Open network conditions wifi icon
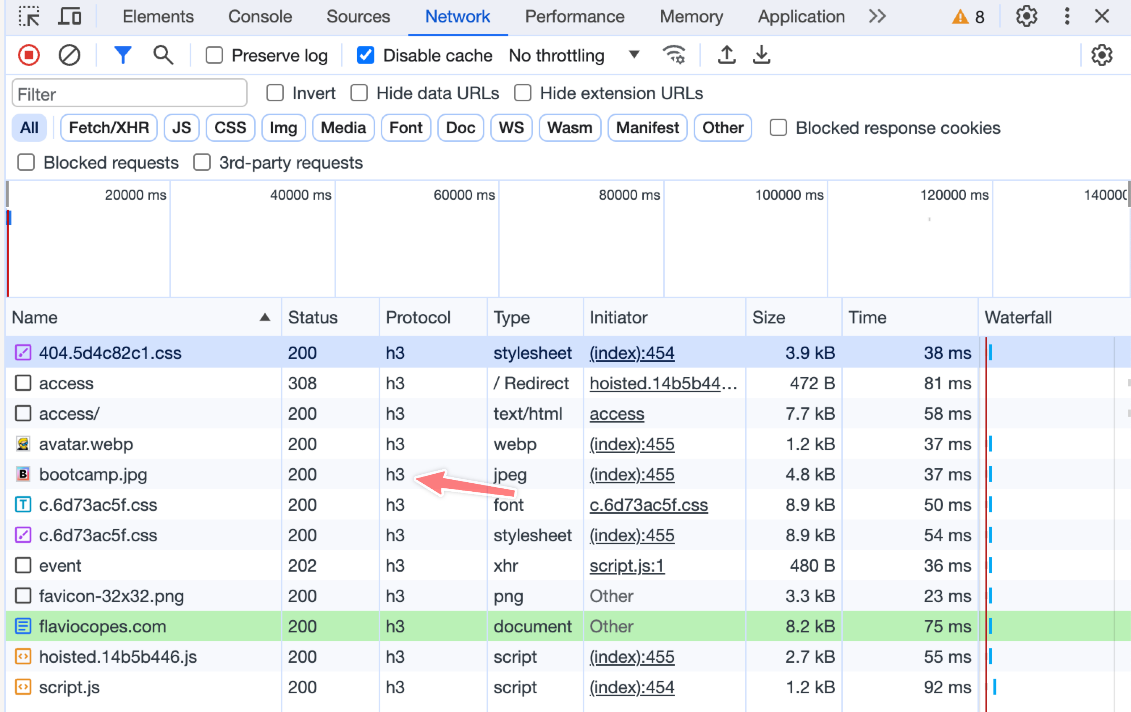Image resolution: width=1131 pixels, height=712 pixels. (x=674, y=55)
